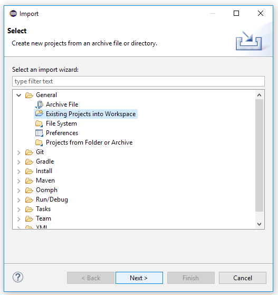Click the Archive File import icon
The image size is (278, 295).
(x=39, y=104)
